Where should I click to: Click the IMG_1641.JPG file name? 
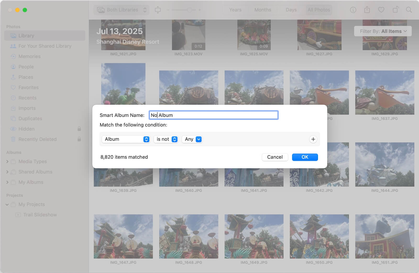(254, 191)
